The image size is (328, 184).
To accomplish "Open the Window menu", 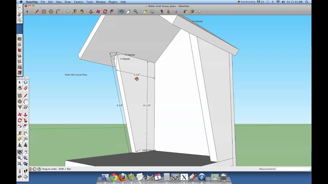I will tap(101, 2).
